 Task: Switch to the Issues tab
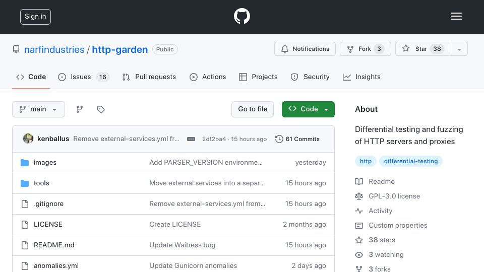tap(84, 77)
